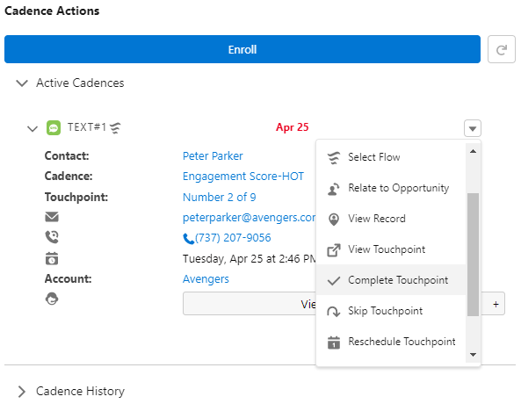The image size is (521, 411).
Task: Click the dropdown menu scrollbar thumb
Action: 473,255
